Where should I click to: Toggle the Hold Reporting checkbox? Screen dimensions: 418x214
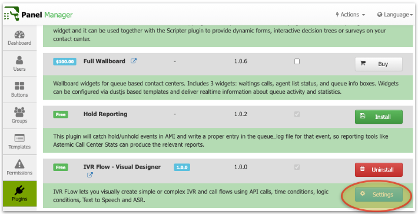(x=297, y=114)
